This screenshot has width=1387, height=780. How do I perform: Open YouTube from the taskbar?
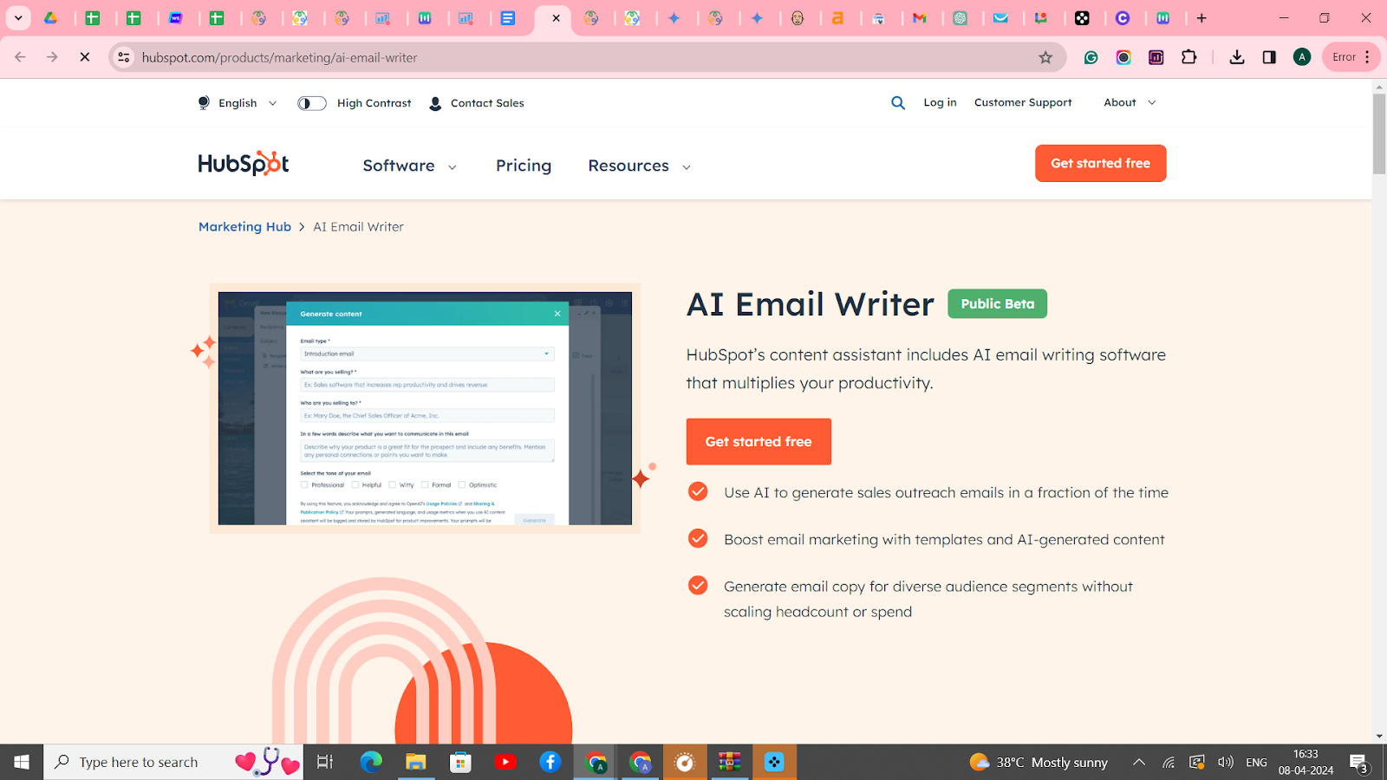tap(505, 762)
